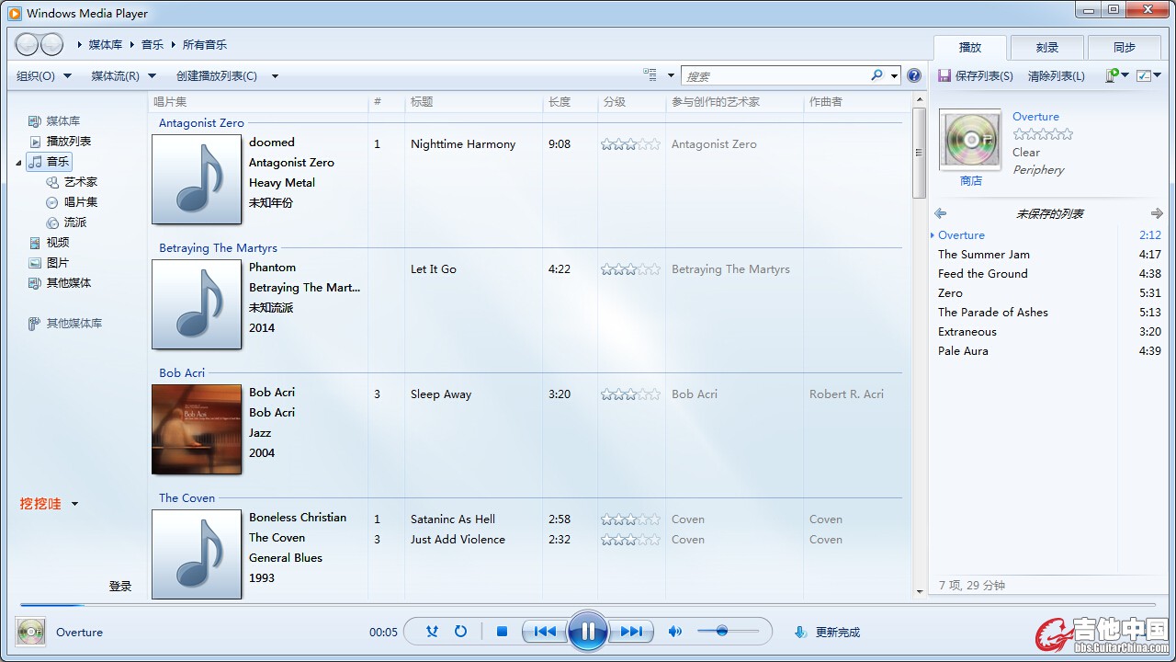Open the help icon
The image size is (1176, 662).
point(914,75)
